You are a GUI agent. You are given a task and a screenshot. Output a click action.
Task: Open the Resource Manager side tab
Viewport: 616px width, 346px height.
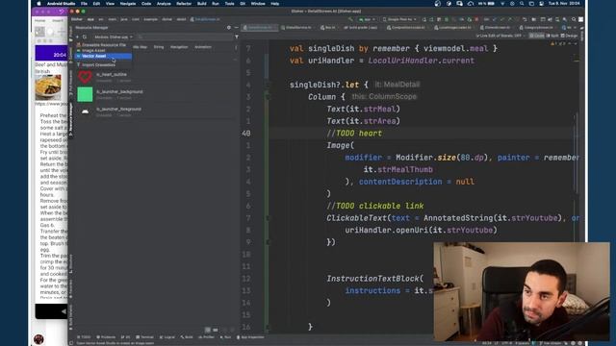(70, 119)
